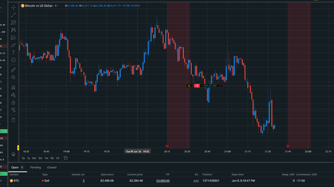Click the current price 62,284.48
This screenshot has height=187, width=334.
136,181
